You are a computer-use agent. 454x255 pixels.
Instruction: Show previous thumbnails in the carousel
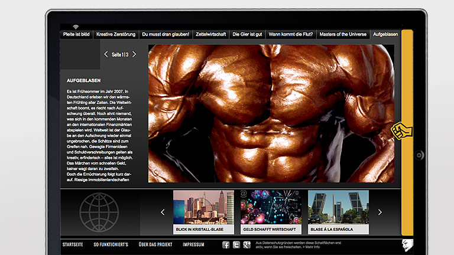(x=163, y=212)
